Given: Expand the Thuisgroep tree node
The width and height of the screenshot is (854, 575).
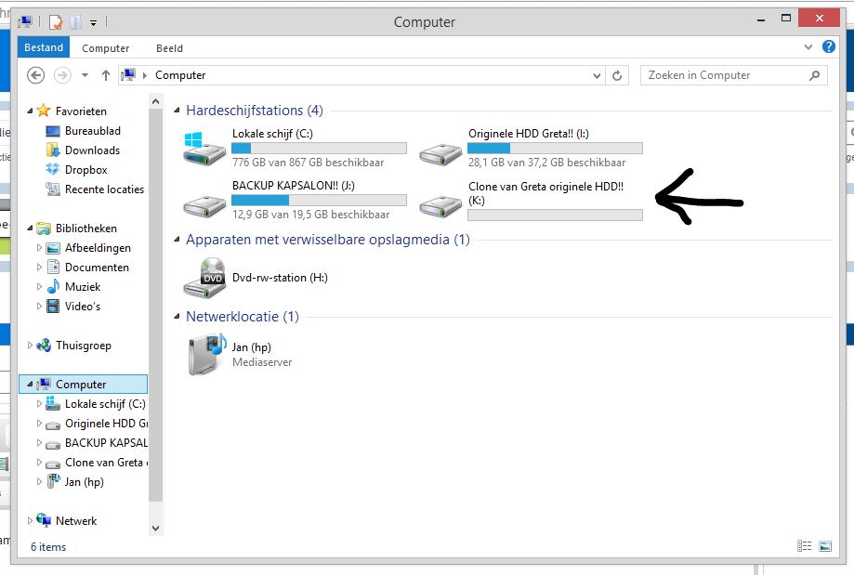Looking at the screenshot, I should point(30,346).
